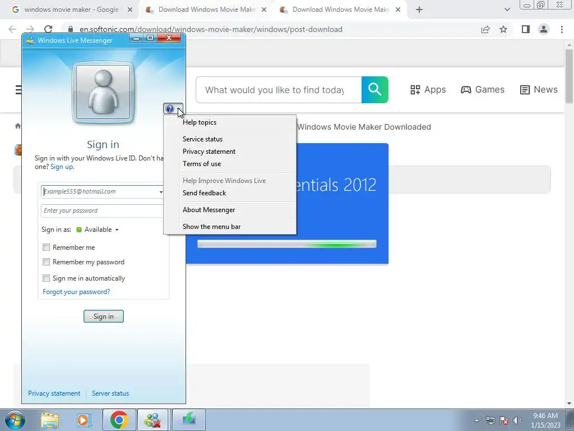The height and width of the screenshot is (431, 574).
Task: Click the browser vertical scrollbar thumb
Action: 569,76
